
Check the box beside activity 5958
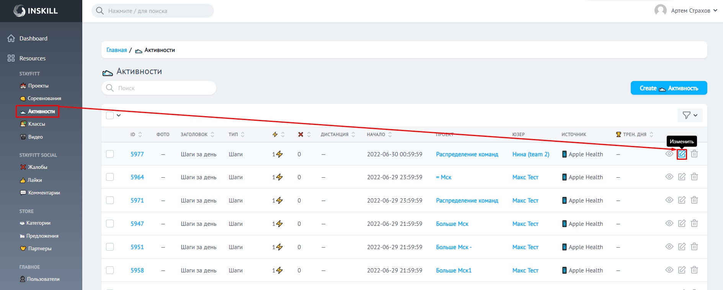click(x=110, y=270)
